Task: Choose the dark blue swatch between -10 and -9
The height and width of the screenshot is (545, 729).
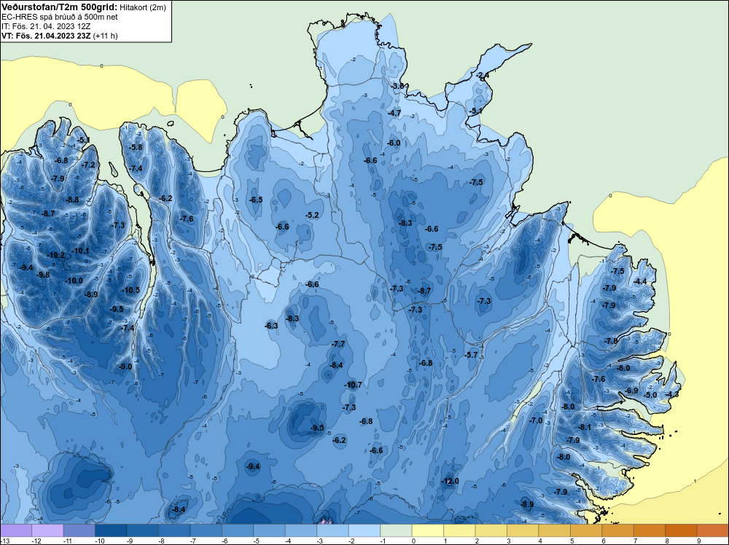Action: pos(111,530)
